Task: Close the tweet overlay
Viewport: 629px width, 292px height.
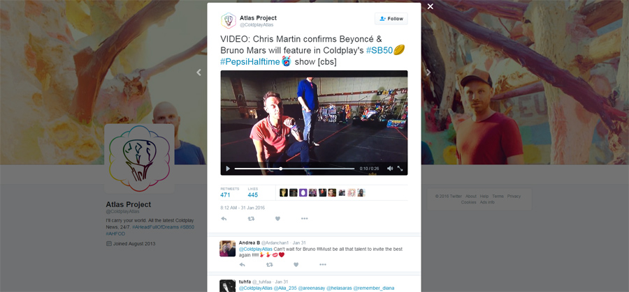Action: click(431, 6)
